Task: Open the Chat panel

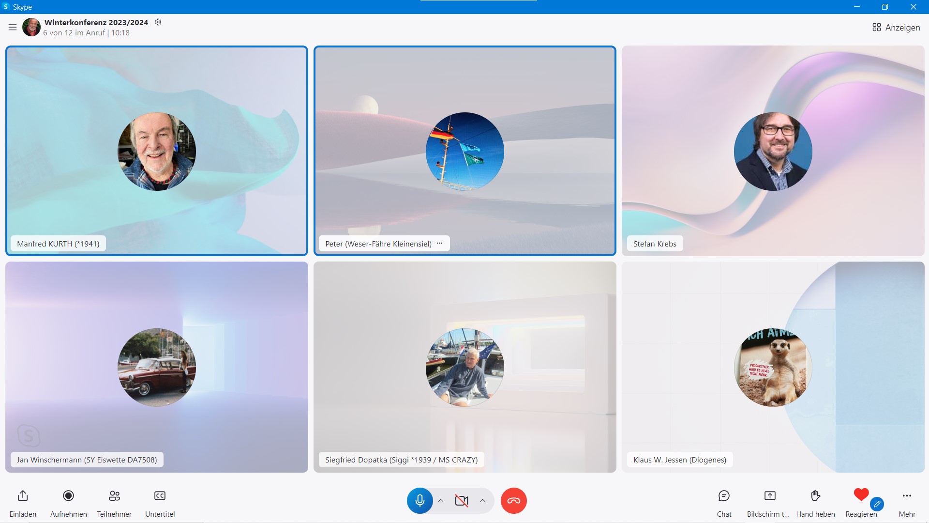Action: (x=724, y=496)
